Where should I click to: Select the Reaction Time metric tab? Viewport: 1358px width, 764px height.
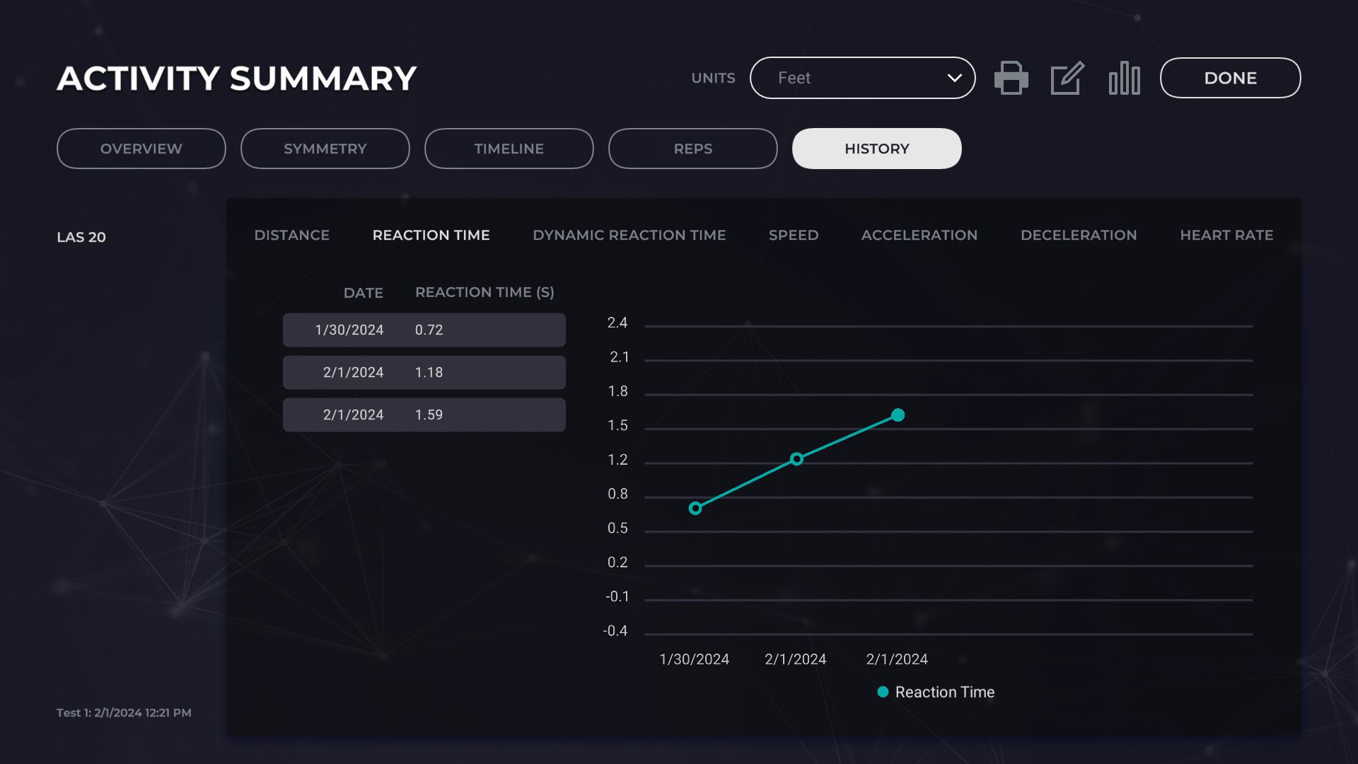[431, 235]
